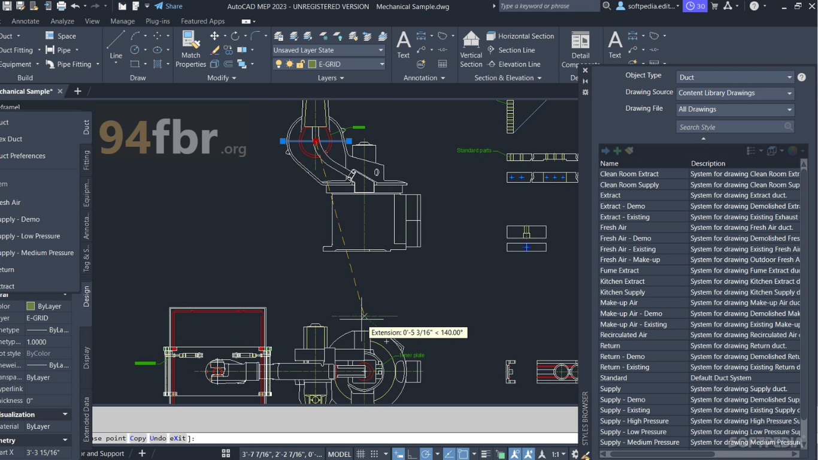Open the annotation scale 1:1 dropdown
Screen dimensions: 818x460
(x=558, y=454)
